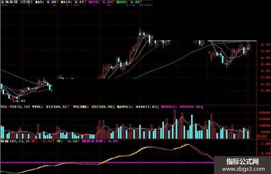
Task: Click the 0.50 indicator axis label
Action: pyautogui.click(x=266, y=153)
